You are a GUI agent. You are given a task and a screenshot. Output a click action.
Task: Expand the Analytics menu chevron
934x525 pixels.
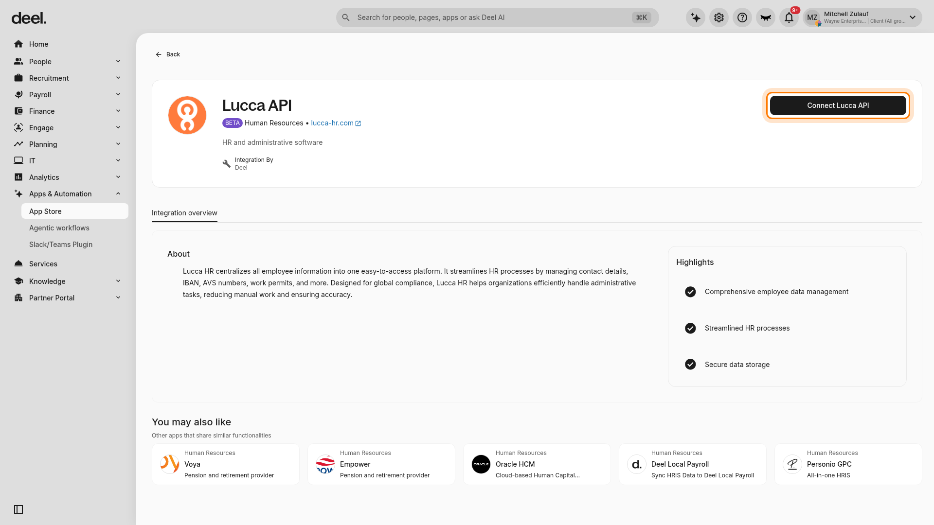click(x=118, y=177)
